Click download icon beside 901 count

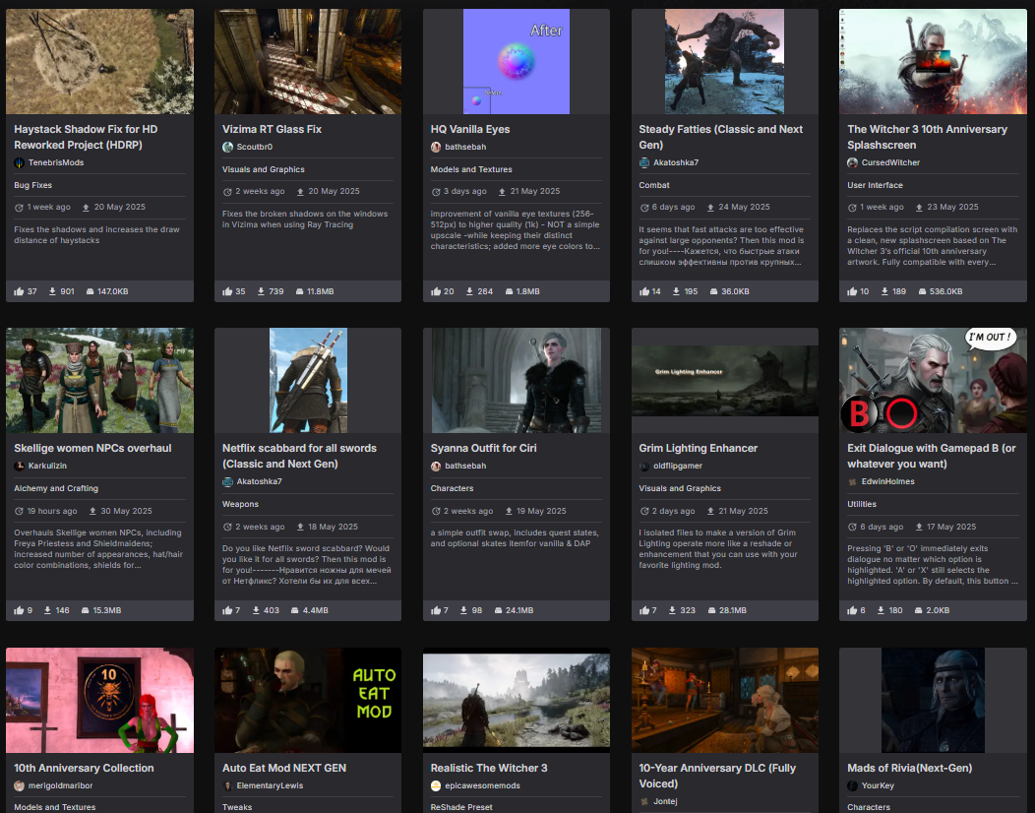tap(52, 291)
